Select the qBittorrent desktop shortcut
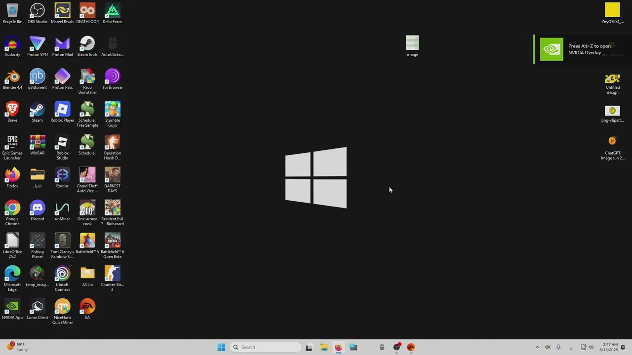This screenshot has width=632, height=355. point(38,79)
